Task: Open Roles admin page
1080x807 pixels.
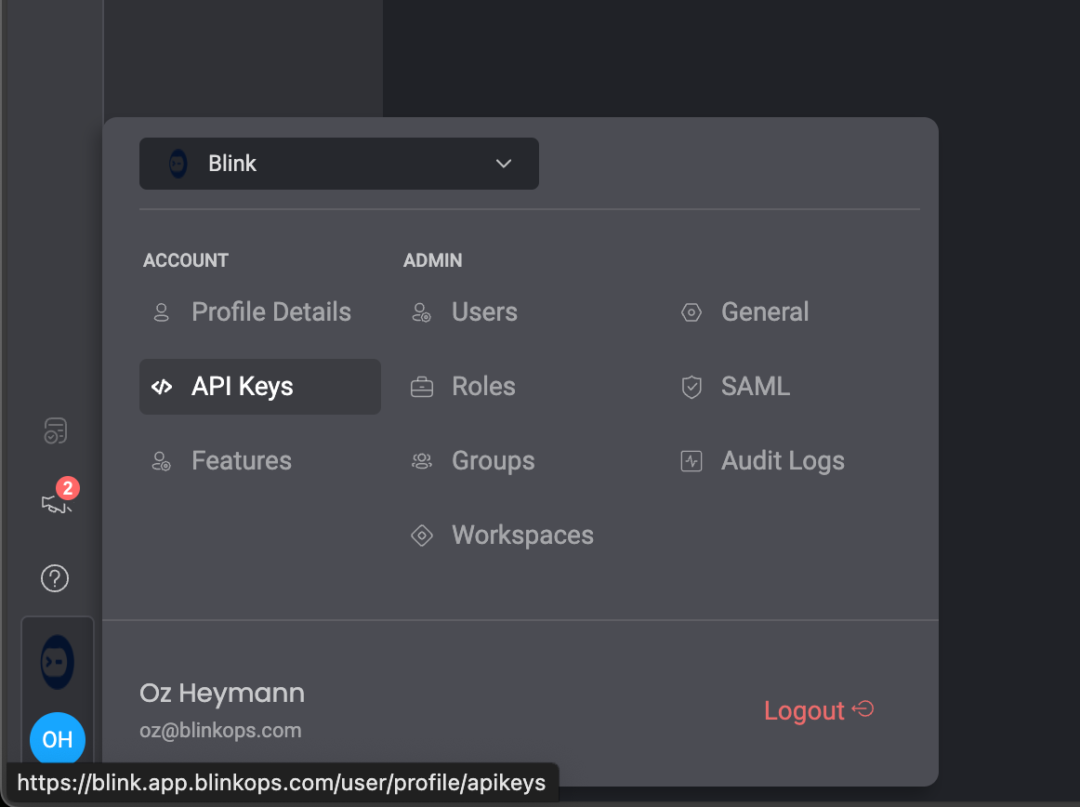Action: tap(483, 386)
